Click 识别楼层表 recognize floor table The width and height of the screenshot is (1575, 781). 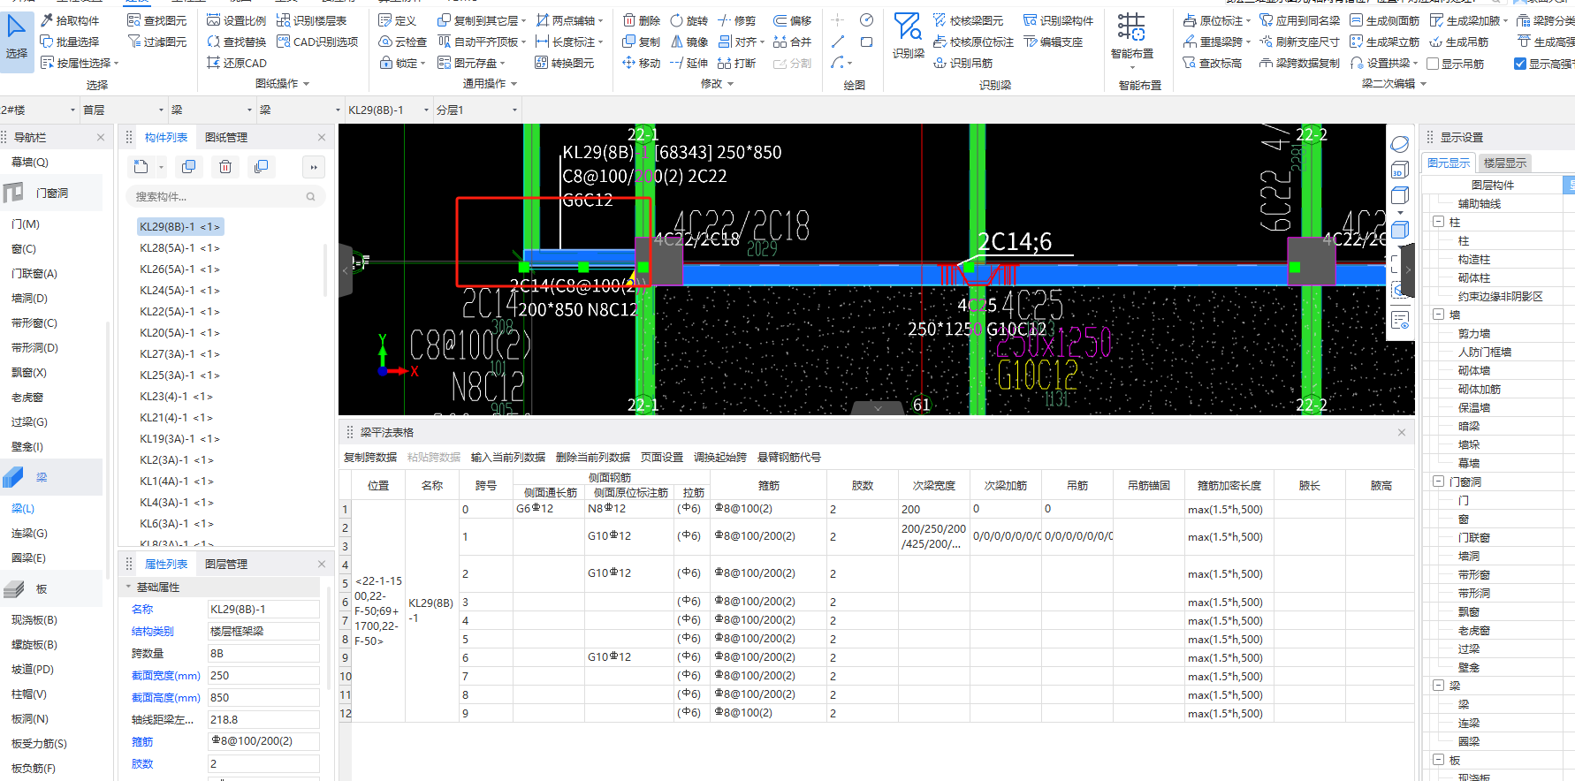pos(312,20)
